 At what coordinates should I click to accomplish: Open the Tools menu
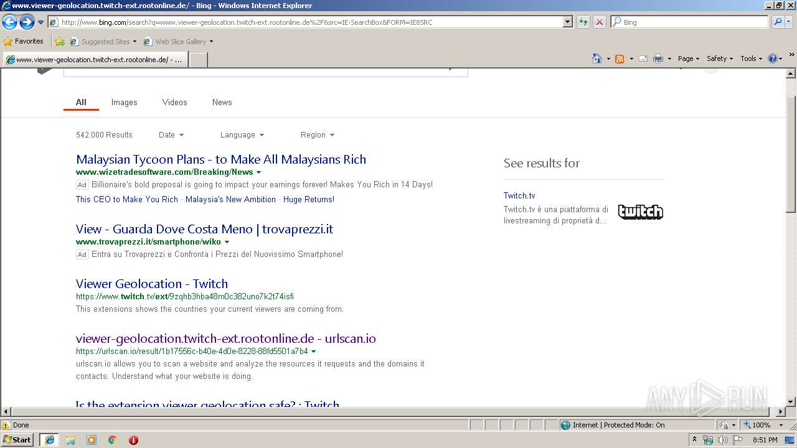(752, 58)
